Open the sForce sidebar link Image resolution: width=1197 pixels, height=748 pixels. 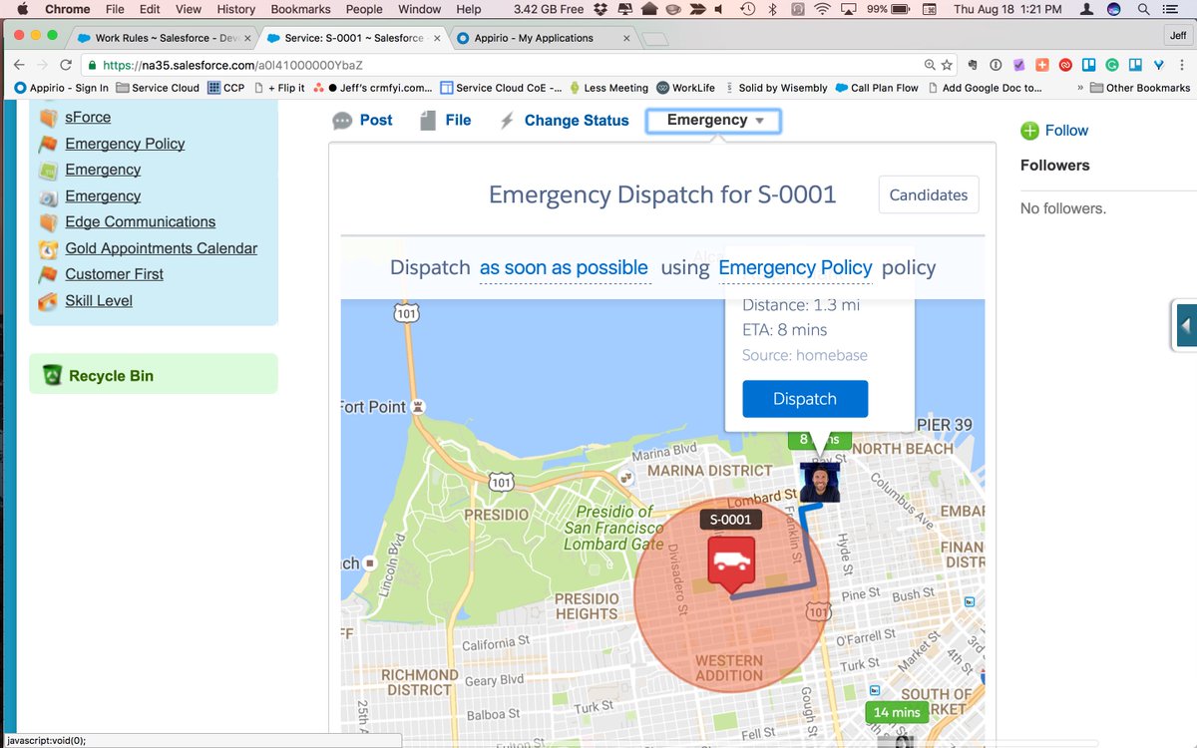[88, 118]
